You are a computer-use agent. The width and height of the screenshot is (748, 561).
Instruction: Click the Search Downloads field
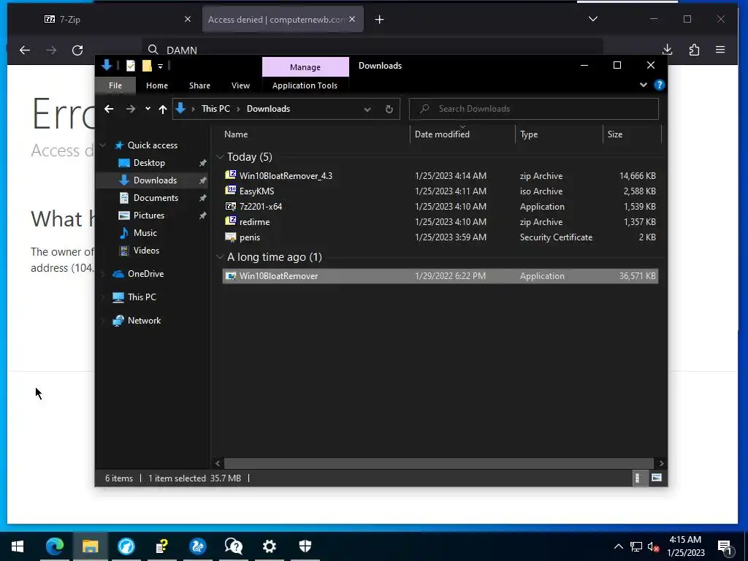[x=534, y=109]
